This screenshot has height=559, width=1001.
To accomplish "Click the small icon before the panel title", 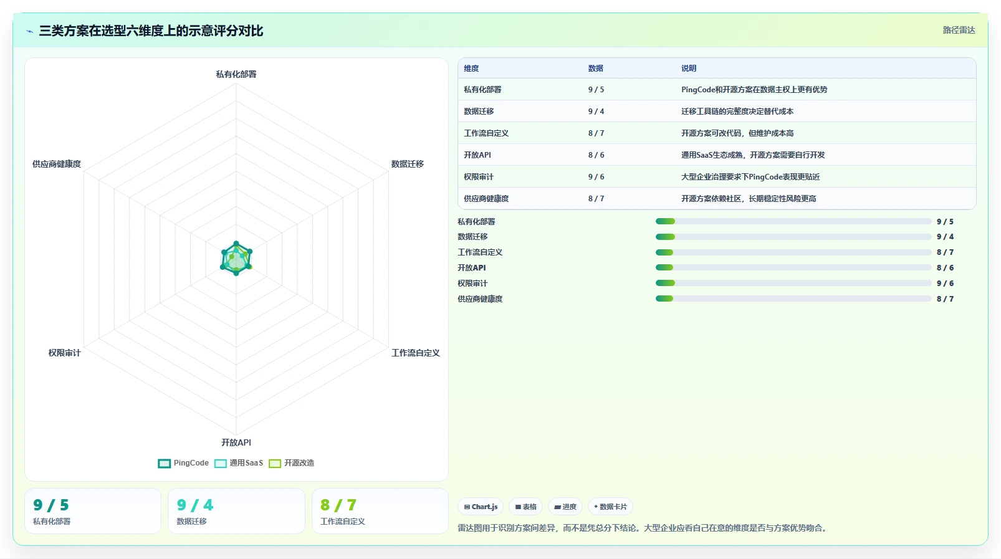I will pos(29,31).
